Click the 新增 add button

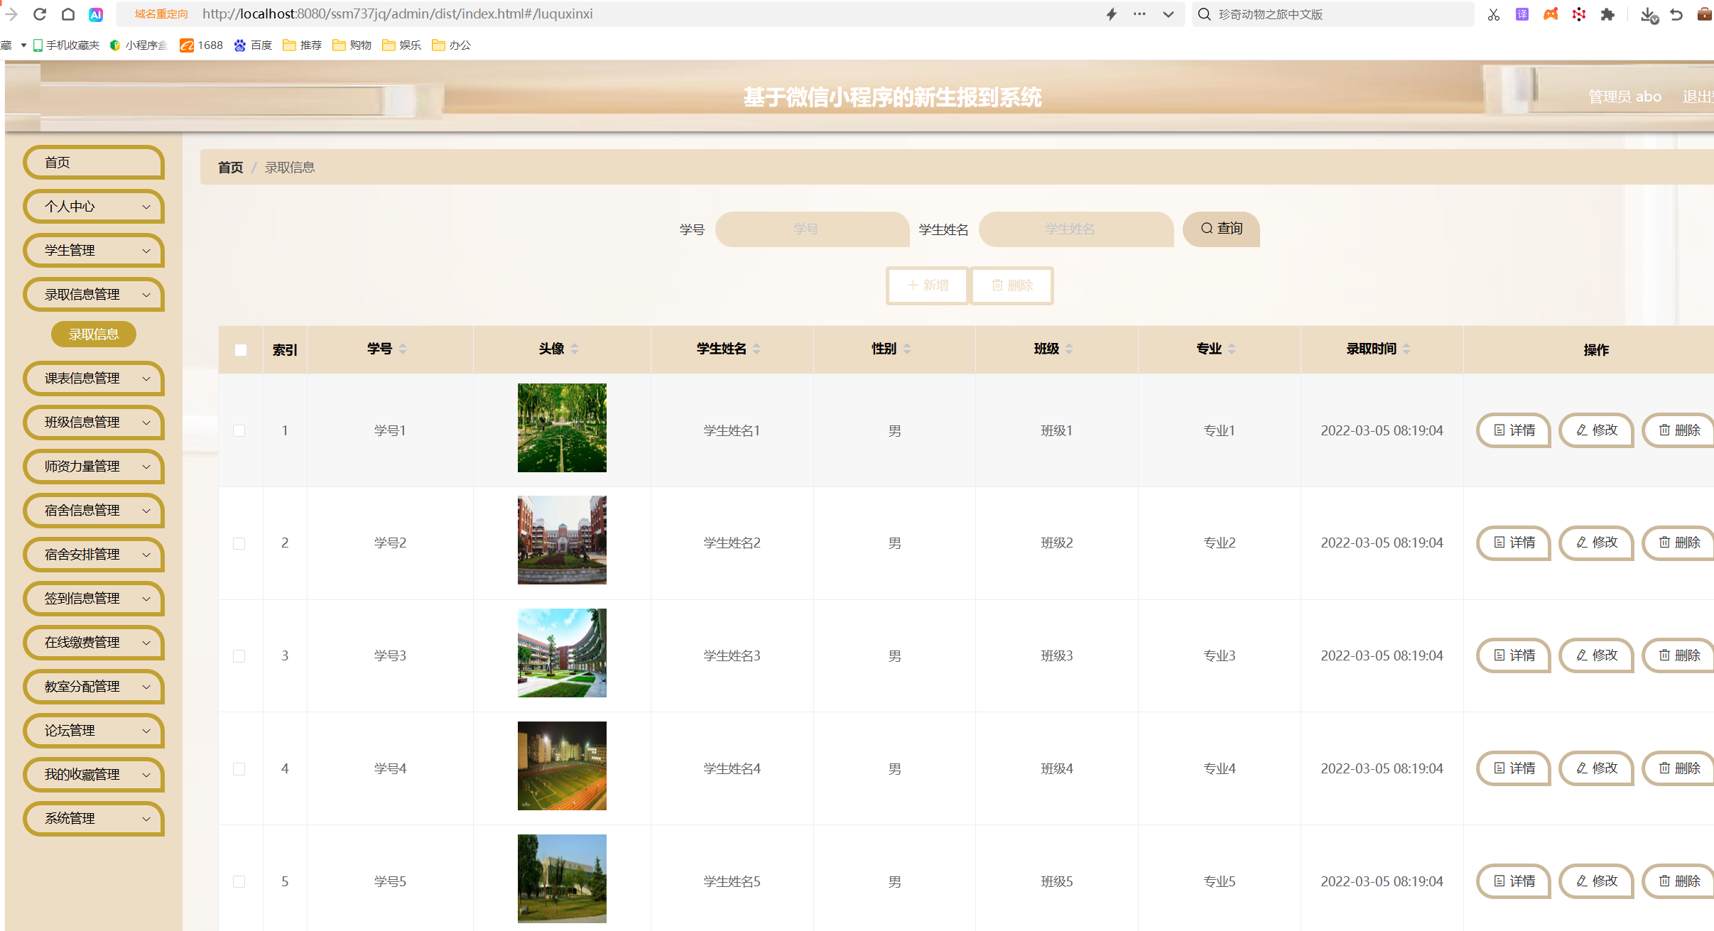pyautogui.click(x=928, y=285)
